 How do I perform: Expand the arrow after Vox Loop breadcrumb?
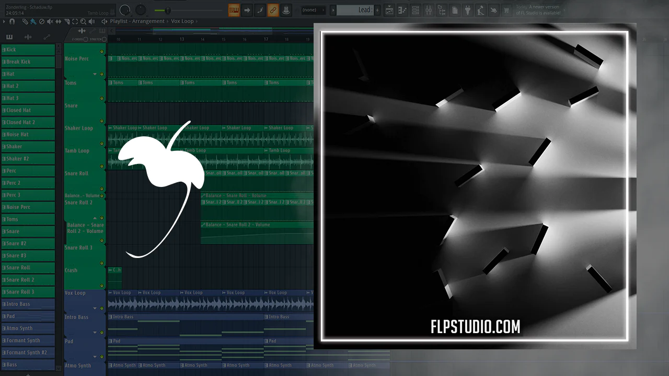pyautogui.click(x=198, y=21)
